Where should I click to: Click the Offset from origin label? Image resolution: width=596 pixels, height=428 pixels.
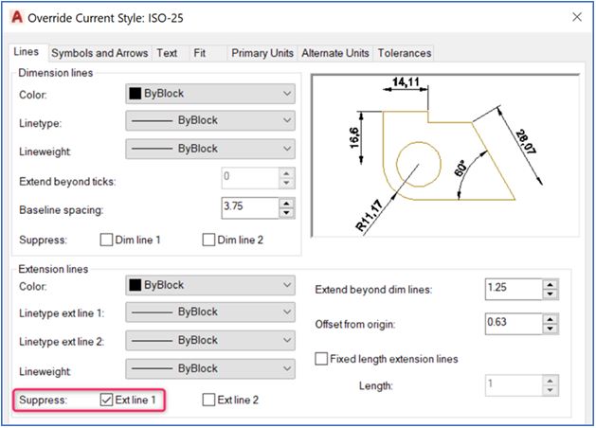point(355,325)
